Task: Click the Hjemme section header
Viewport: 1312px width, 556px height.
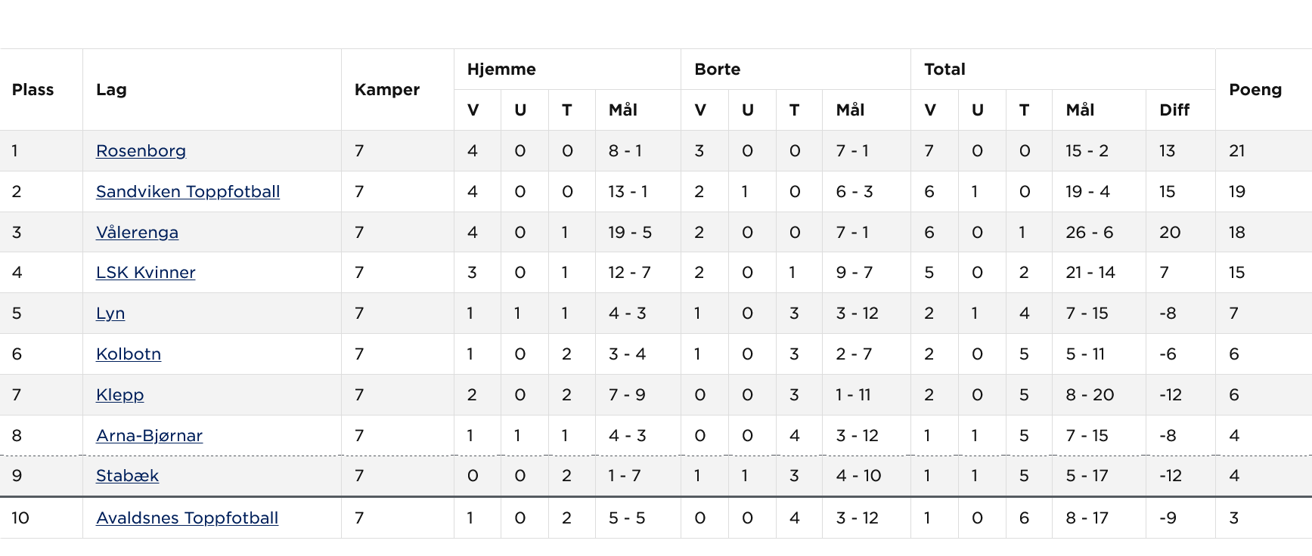Action: [x=502, y=69]
